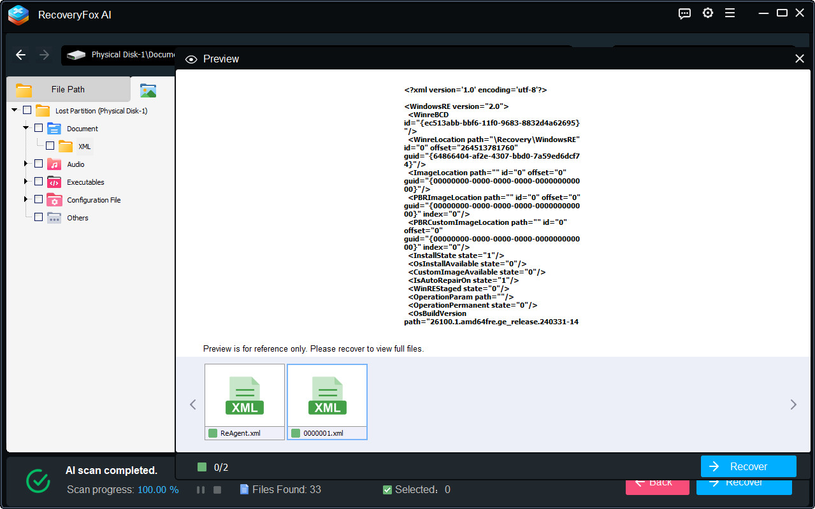815x509 pixels.
Task: Click the Preview reference-only notice
Action: pos(314,348)
